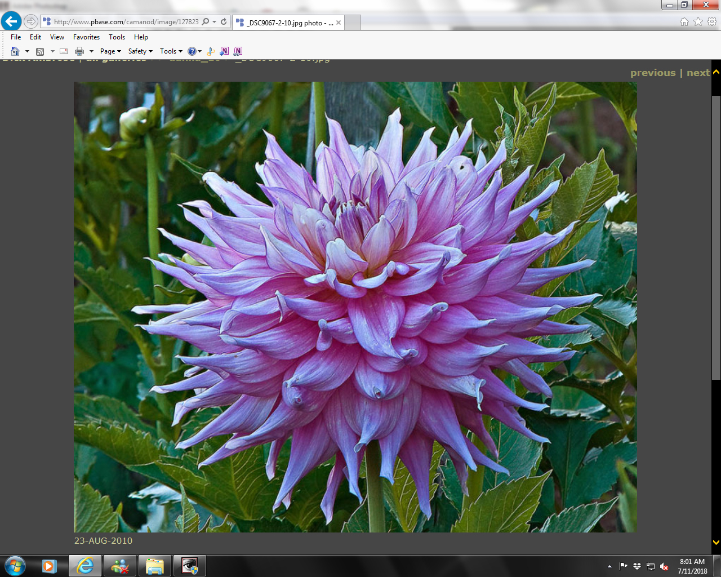Open File Explorer folder in taskbar
The height and width of the screenshot is (577, 721).
pyautogui.click(x=155, y=566)
